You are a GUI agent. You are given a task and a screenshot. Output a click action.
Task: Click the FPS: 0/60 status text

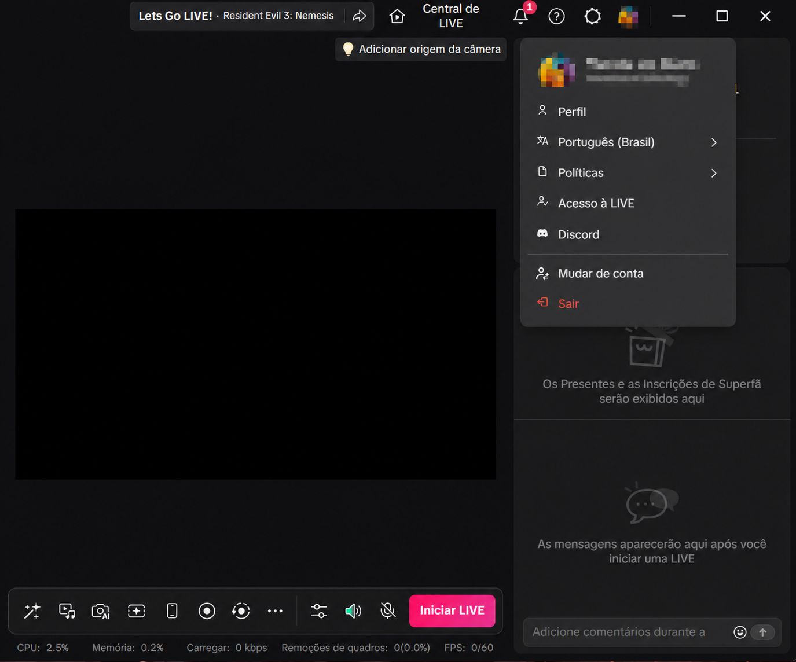469,648
